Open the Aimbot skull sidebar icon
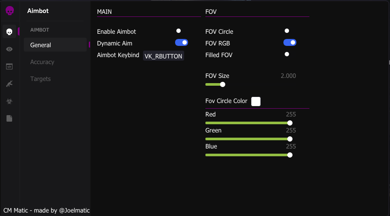 (x=10, y=32)
